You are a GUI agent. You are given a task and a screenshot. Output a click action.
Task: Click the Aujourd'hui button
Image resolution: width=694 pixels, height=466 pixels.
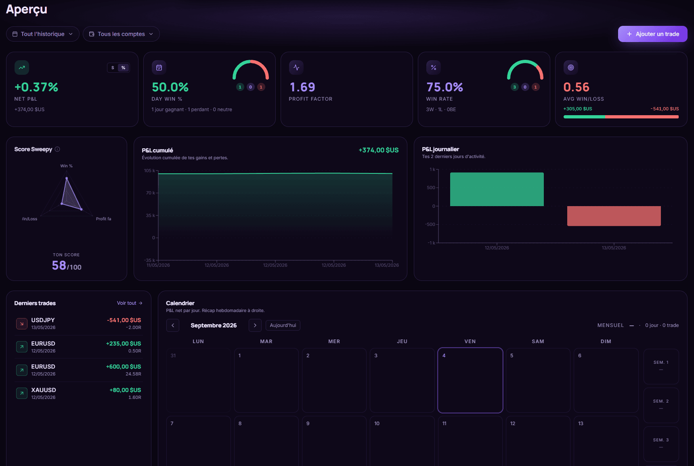point(283,325)
